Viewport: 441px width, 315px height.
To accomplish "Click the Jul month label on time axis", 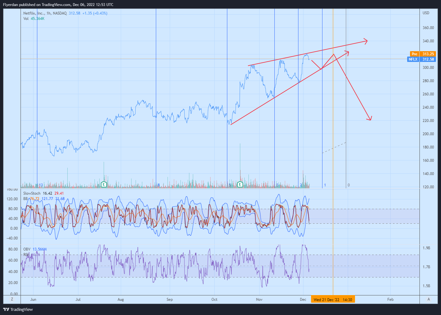I will [x=78, y=300].
